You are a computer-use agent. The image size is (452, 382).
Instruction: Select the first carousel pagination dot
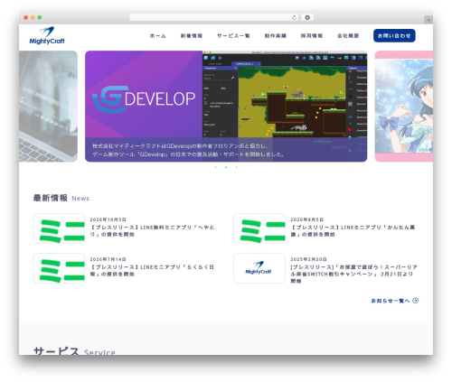coord(215,167)
